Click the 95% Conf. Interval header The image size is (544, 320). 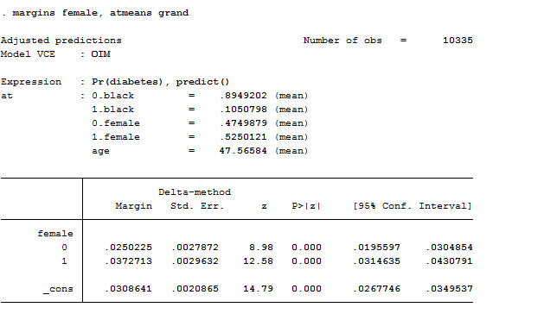click(413, 206)
